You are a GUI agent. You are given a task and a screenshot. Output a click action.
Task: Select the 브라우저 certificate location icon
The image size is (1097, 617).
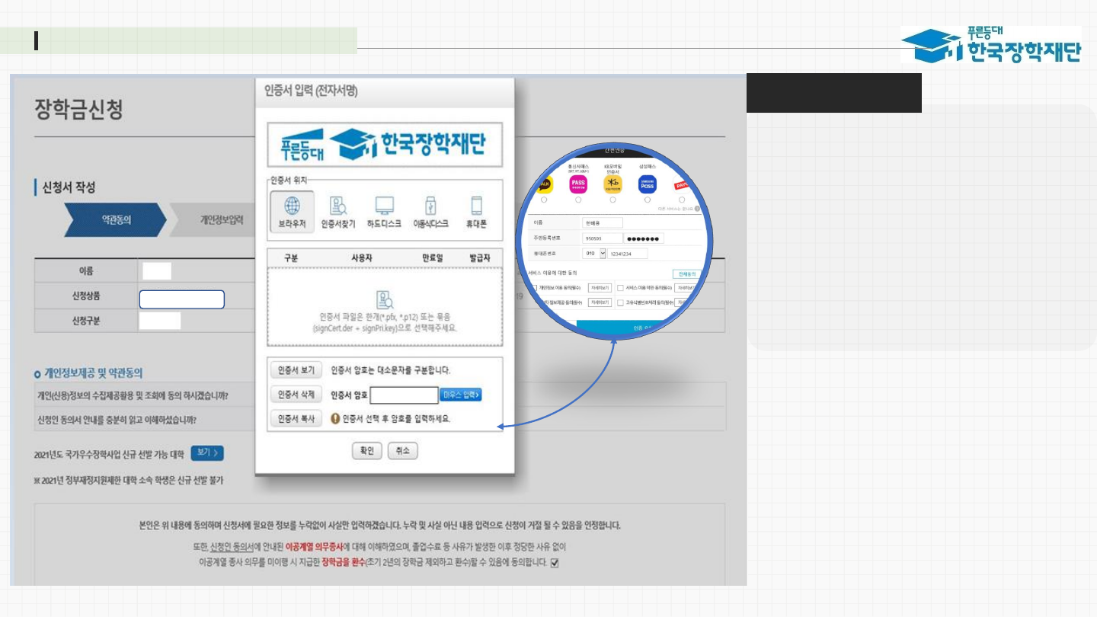pos(292,212)
